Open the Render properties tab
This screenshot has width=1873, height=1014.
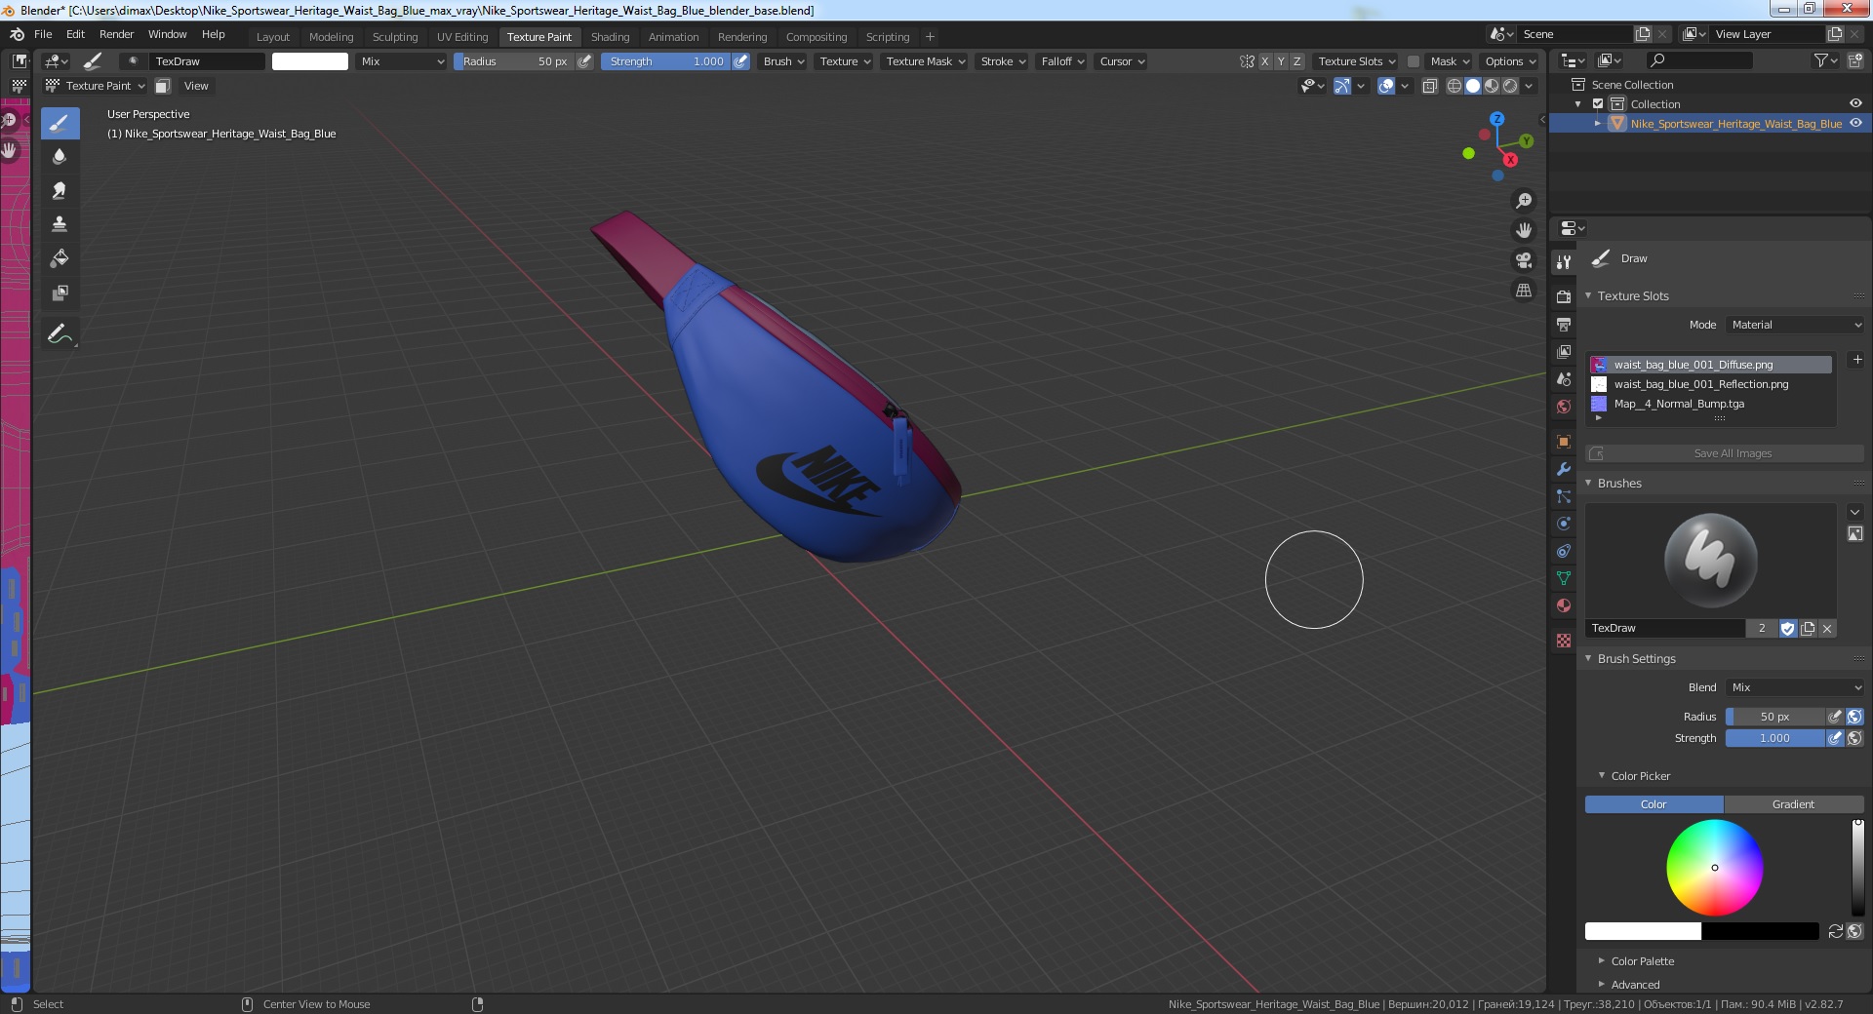(x=1564, y=296)
